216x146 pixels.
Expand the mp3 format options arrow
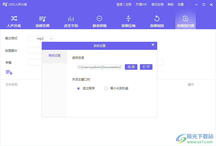coord(51,39)
